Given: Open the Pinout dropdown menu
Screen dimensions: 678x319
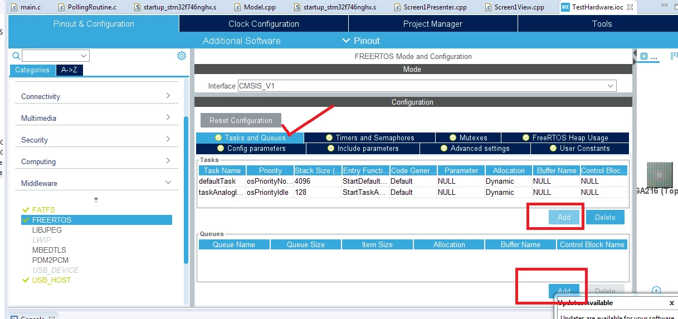Looking at the screenshot, I should click(361, 41).
